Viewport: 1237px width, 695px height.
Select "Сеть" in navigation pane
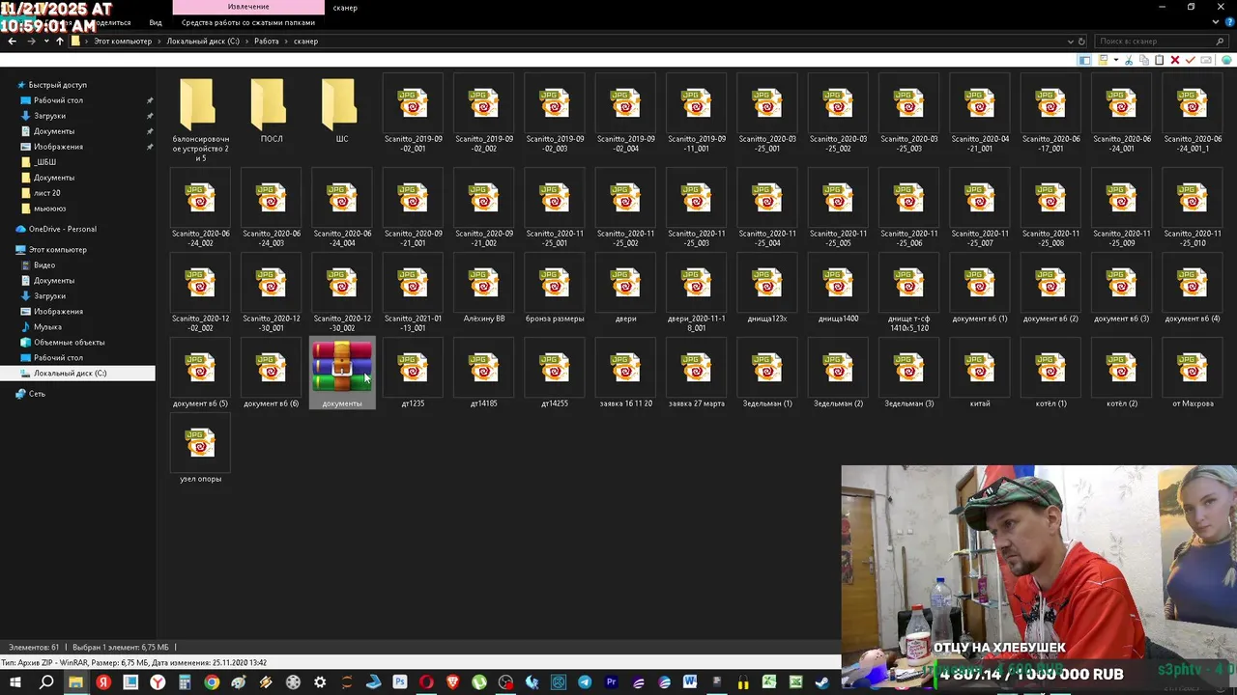(37, 394)
